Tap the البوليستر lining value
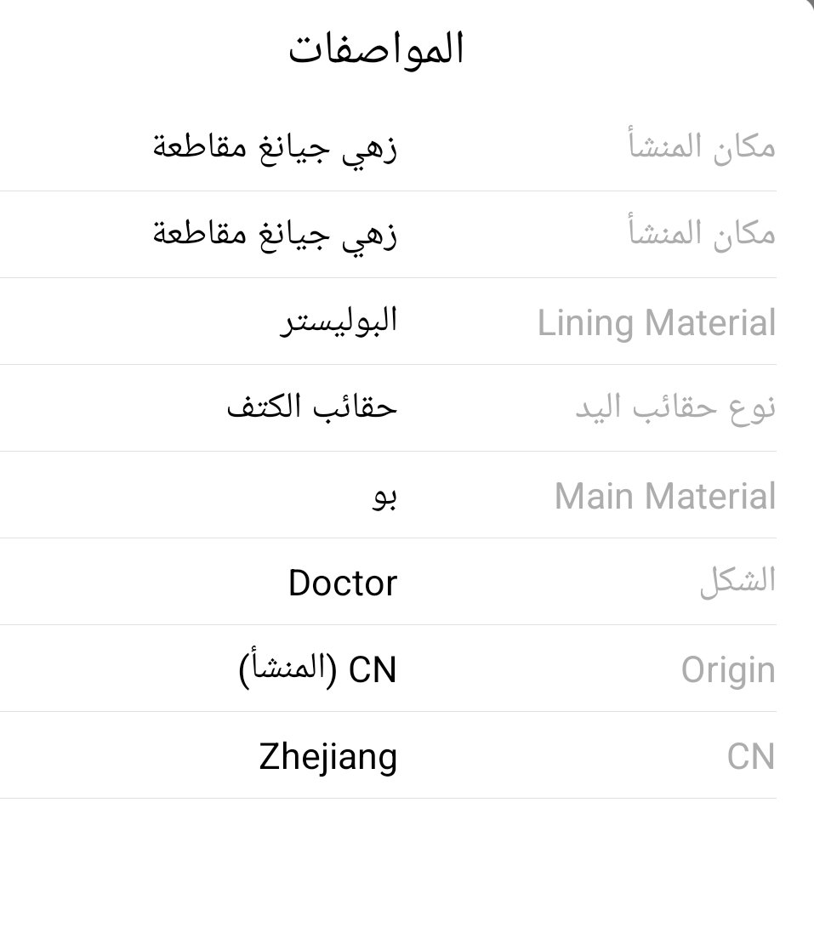 click(x=339, y=321)
